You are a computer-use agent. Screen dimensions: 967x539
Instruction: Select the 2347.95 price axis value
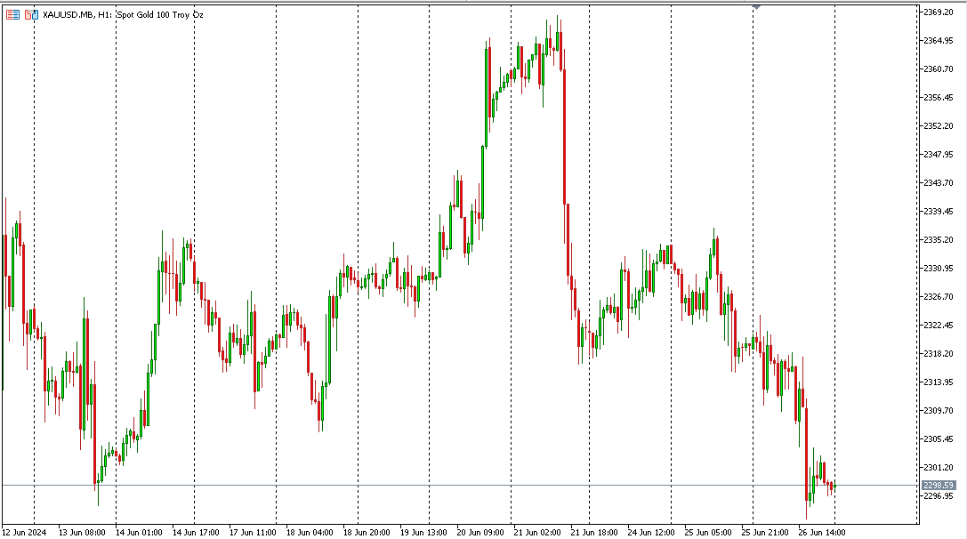[938, 154]
